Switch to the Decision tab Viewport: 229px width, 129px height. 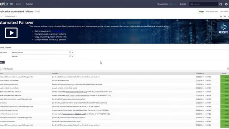click(224, 11)
